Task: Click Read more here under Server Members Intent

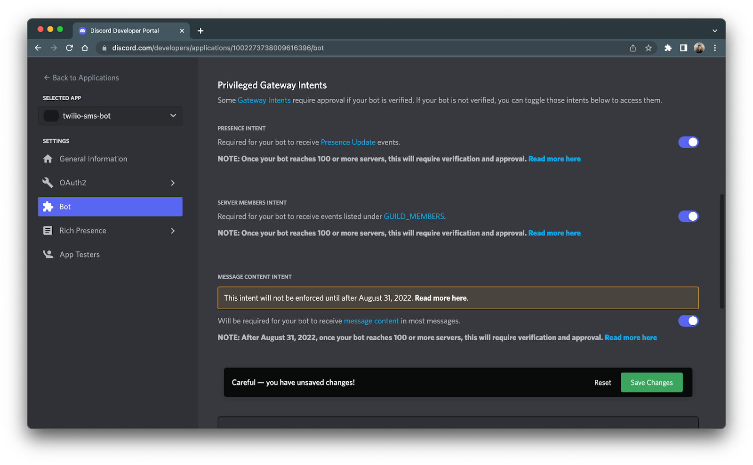Action: 554,233
